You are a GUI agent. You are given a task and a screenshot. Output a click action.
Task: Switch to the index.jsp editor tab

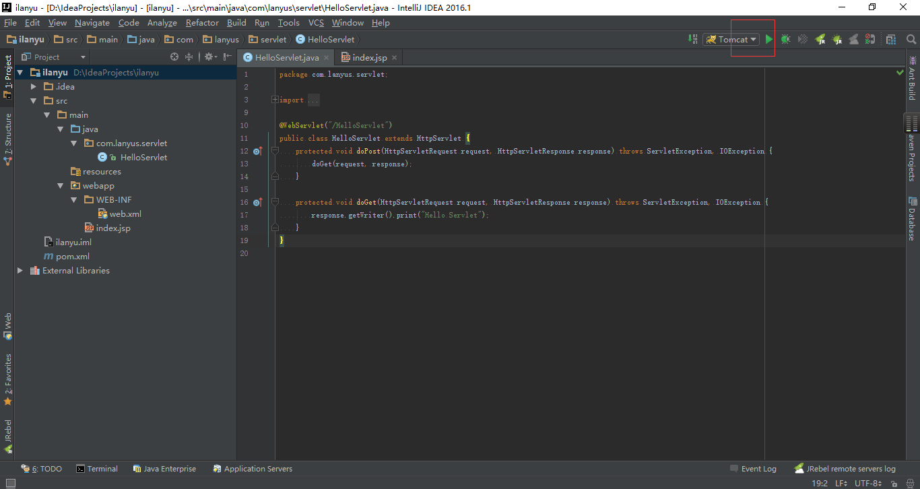(x=369, y=58)
